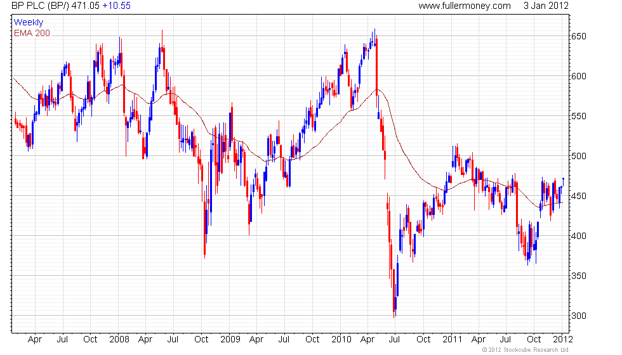Screen dimensions: 622x355
Task: Click the 300 price axis label
Action: tap(578, 316)
